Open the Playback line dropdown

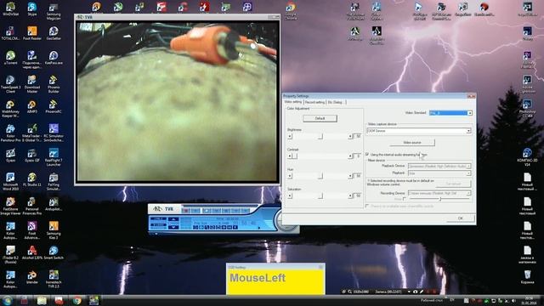tap(439, 173)
